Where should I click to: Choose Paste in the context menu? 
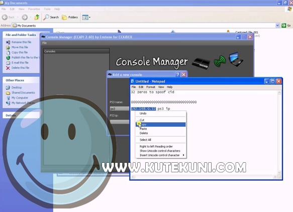click(x=160, y=129)
